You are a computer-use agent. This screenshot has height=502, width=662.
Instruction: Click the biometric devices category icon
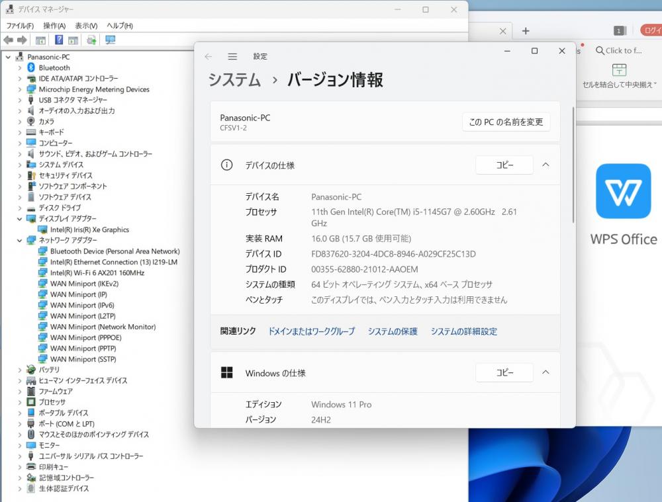pyautogui.click(x=31, y=488)
